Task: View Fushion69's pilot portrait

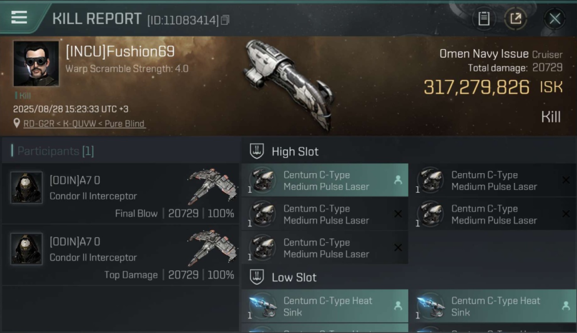Action: pos(36,63)
